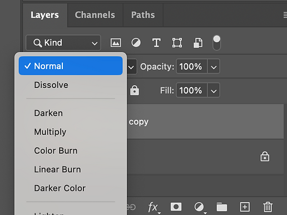Create a new group folder

(222, 207)
